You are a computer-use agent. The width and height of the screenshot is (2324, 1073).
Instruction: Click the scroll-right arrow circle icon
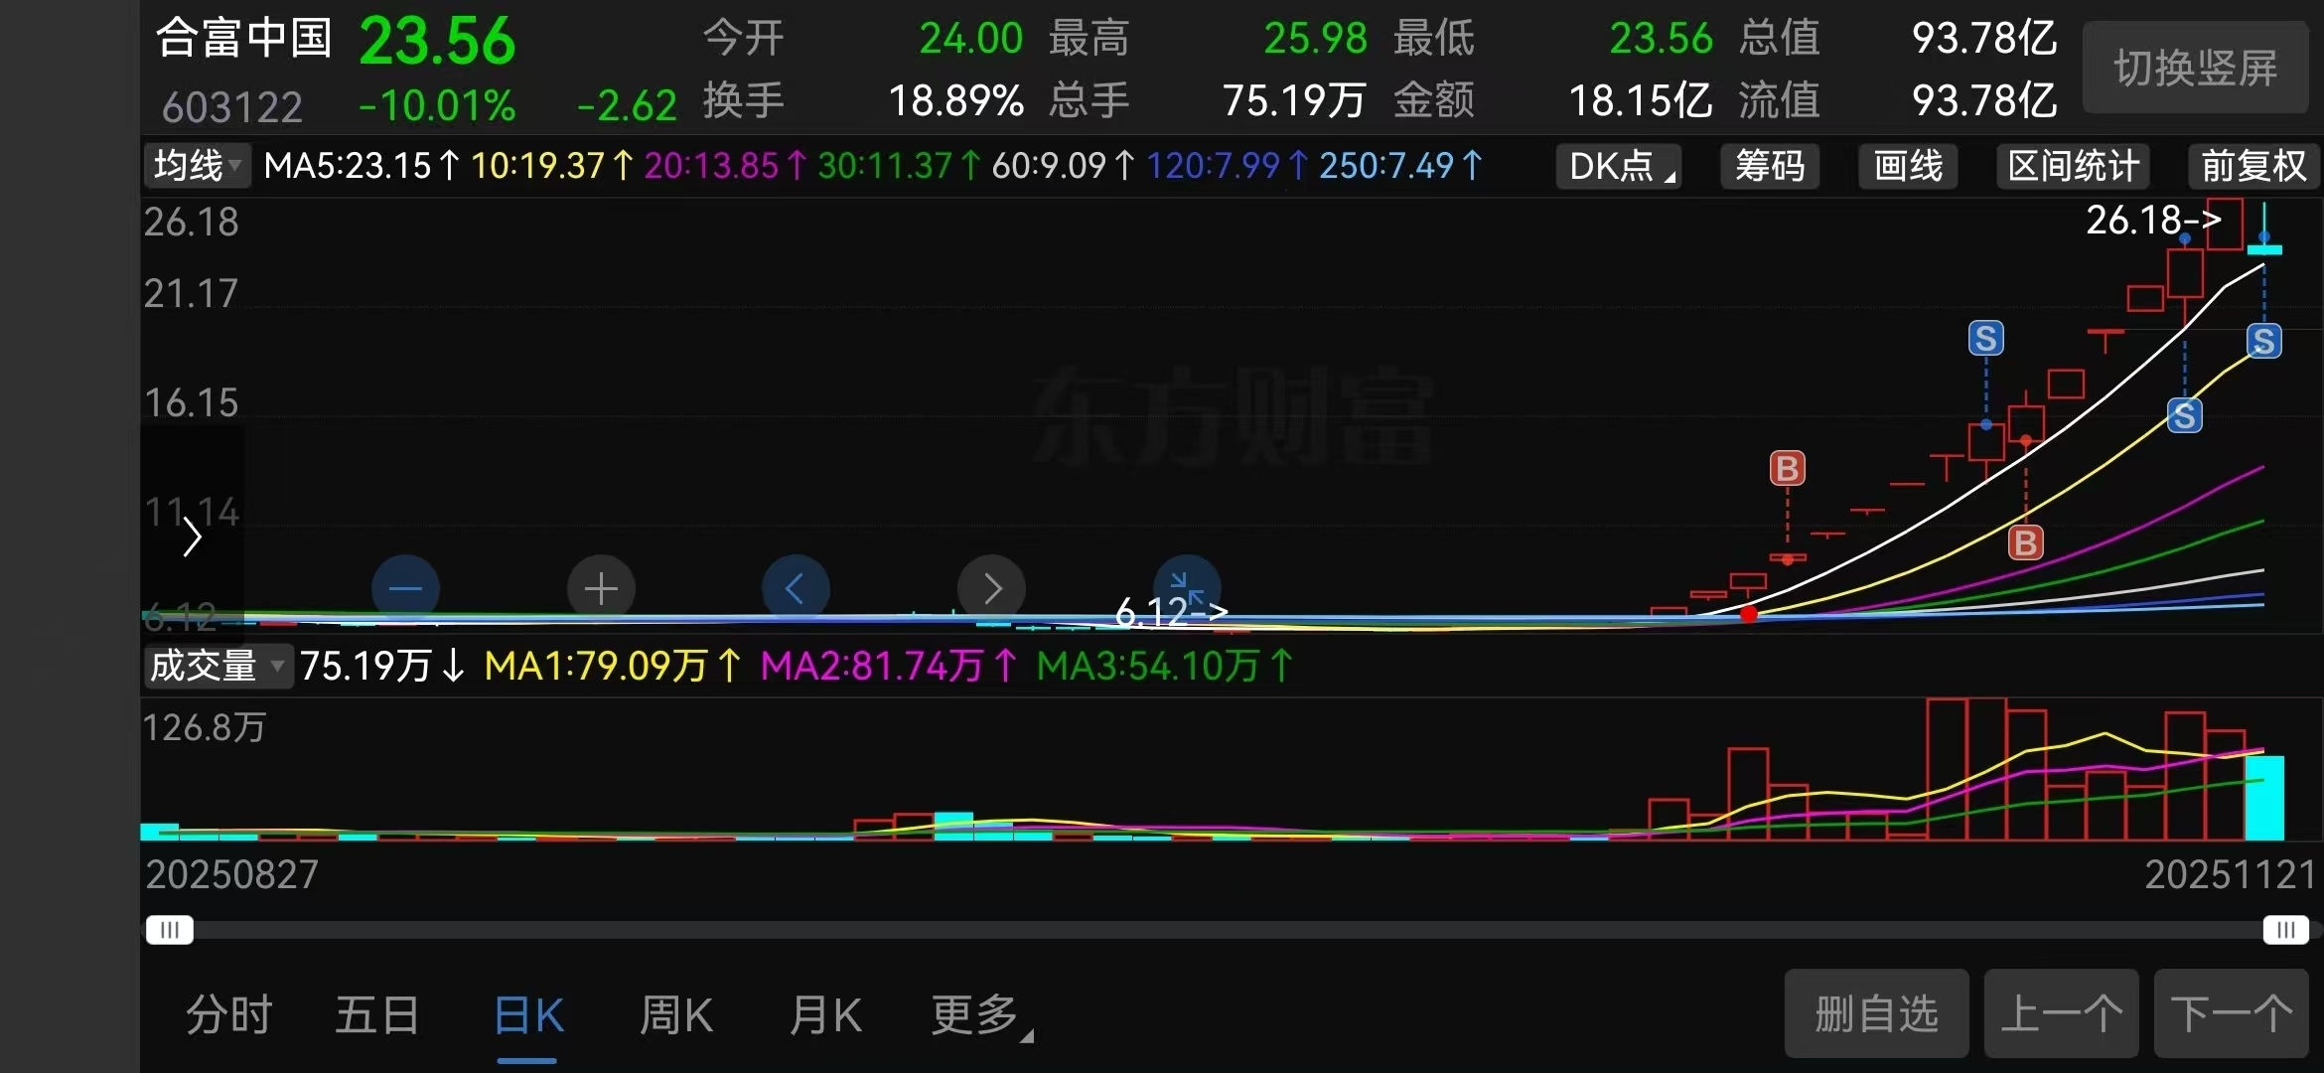pyautogui.click(x=991, y=588)
